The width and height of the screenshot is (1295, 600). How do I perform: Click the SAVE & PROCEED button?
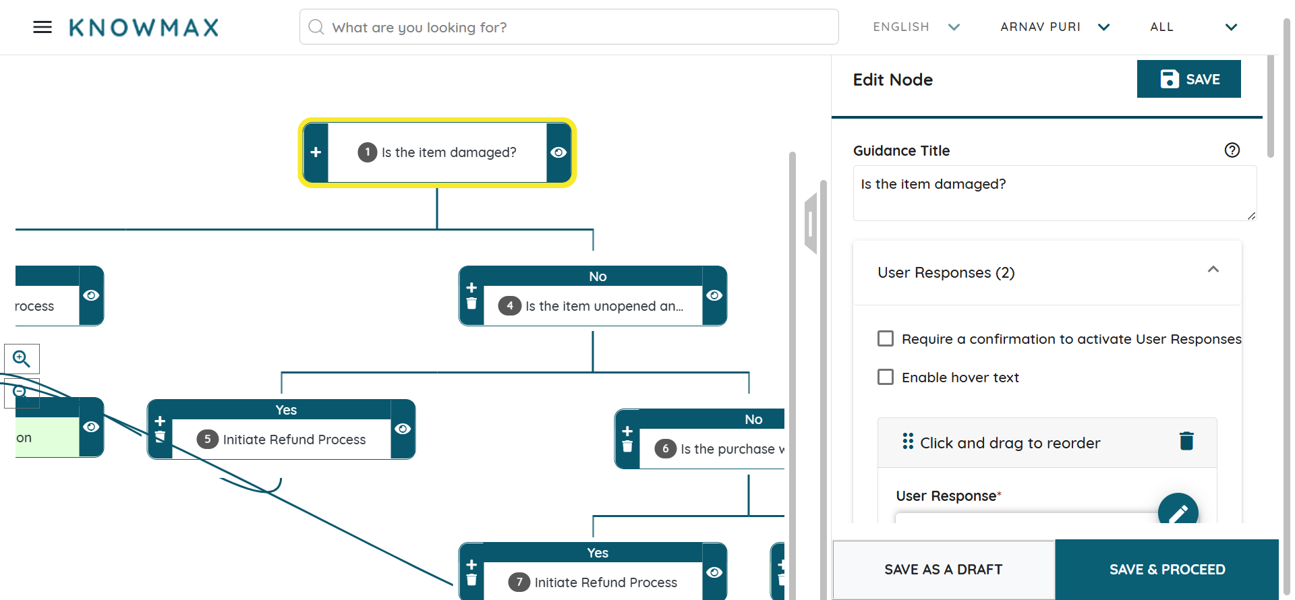click(x=1167, y=570)
